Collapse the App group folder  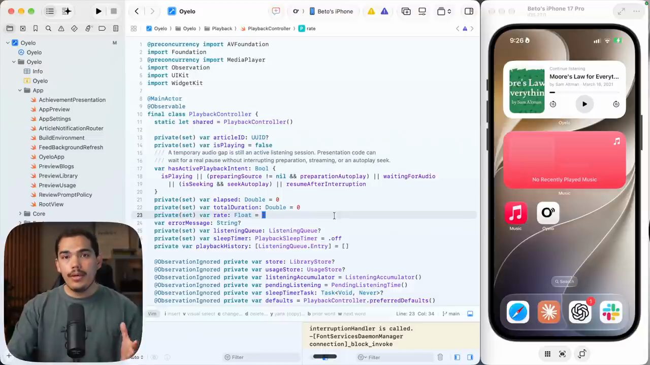tap(20, 90)
